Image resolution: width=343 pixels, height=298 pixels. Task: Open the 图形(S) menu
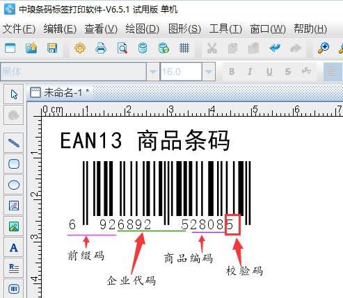point(184,29)
